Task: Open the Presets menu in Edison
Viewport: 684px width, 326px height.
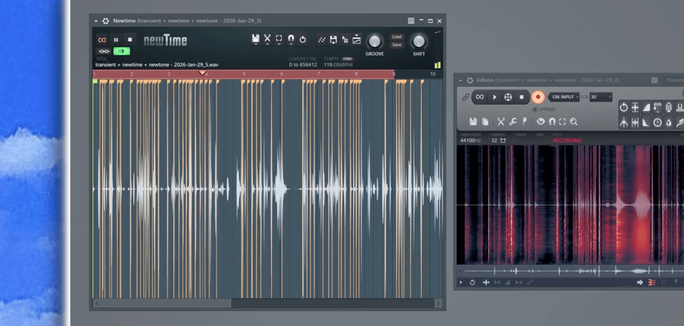Action: point(674,80)
